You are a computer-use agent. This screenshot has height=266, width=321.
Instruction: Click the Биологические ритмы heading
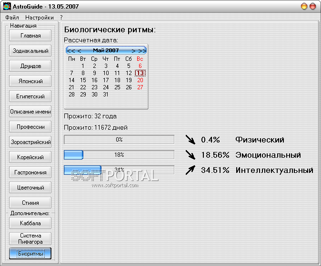coord(110,30)
